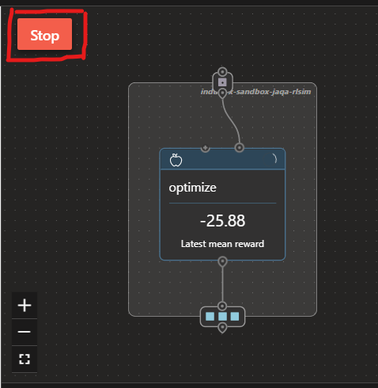Screen dimensions: 378x388
Task: Click the apple icon on the optimize node
Action: click(176, 160)
